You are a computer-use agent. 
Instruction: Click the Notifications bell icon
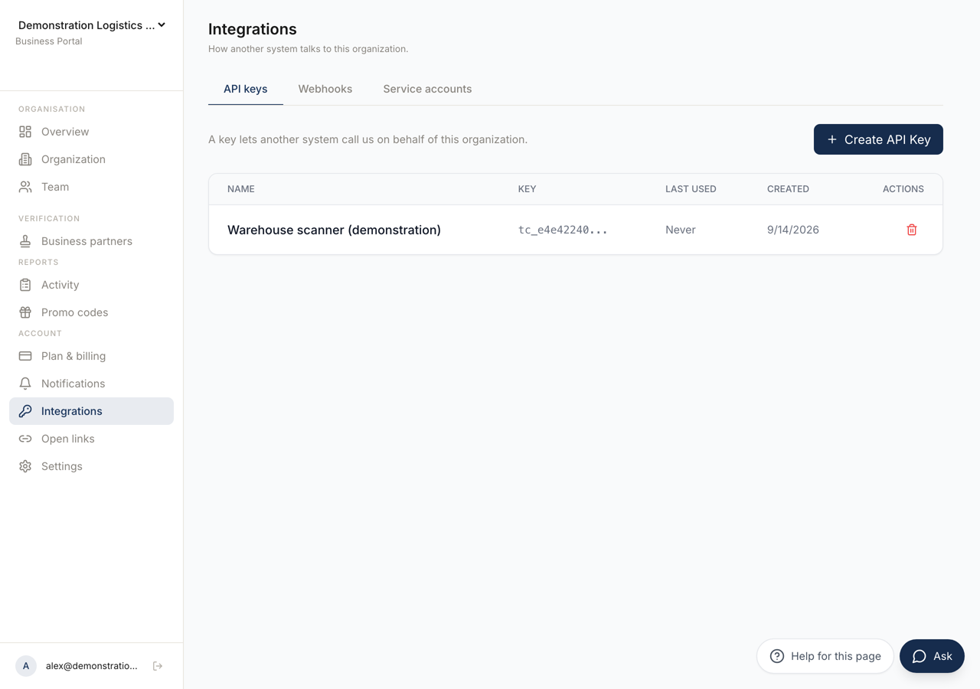(25, 384)
